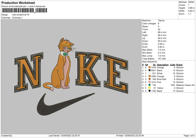Click the Colors value 7
The width and height of the screenshot is (196, 138).
188,5
